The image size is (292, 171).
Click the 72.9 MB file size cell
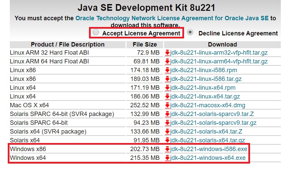tap(148, 53)
